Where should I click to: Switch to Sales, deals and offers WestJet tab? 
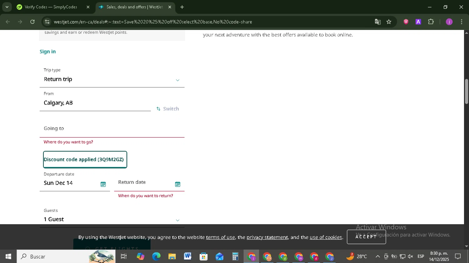[135, 7]
